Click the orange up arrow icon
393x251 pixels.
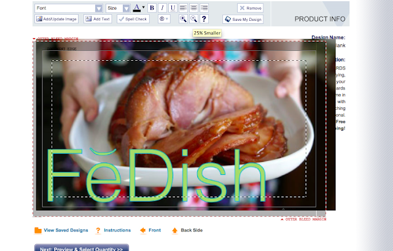point(174,231)
